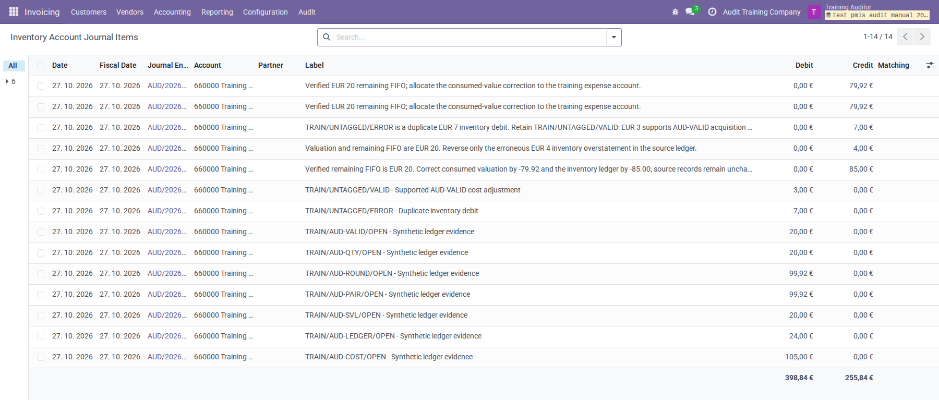
Task: Open the search options dropdown arrow
Action: (x=614, y=37)
